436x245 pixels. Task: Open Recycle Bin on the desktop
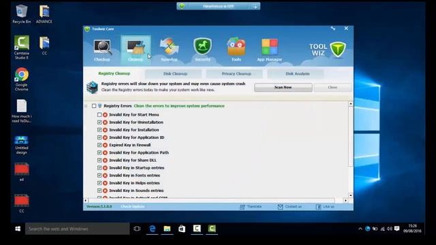coord(21,14)
